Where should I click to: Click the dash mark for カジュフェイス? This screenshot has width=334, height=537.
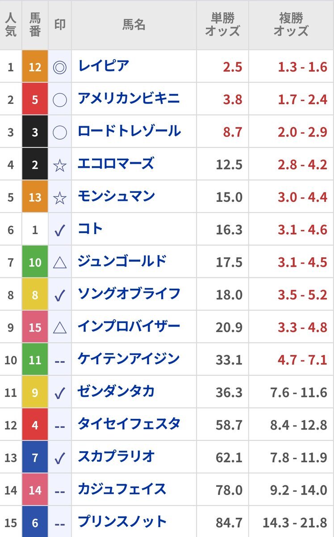(60, 491)
